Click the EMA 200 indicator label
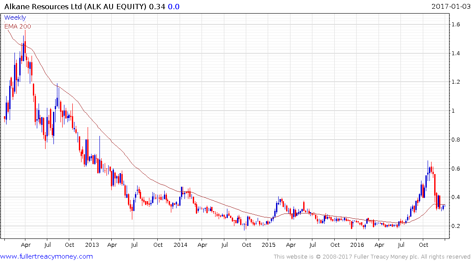Image resolution: width=471 pixels, height=263 pixels. [18, 26]
